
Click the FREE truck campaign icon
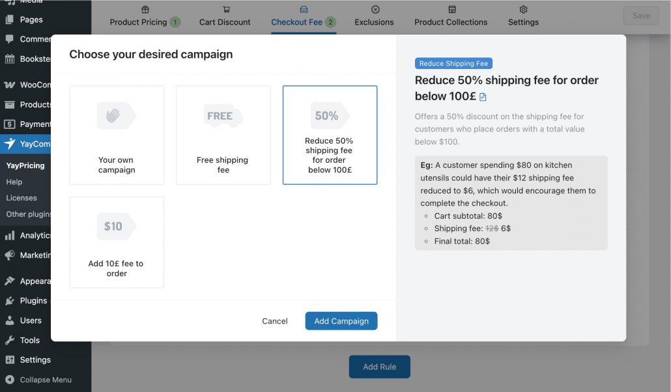pos(223,115)
